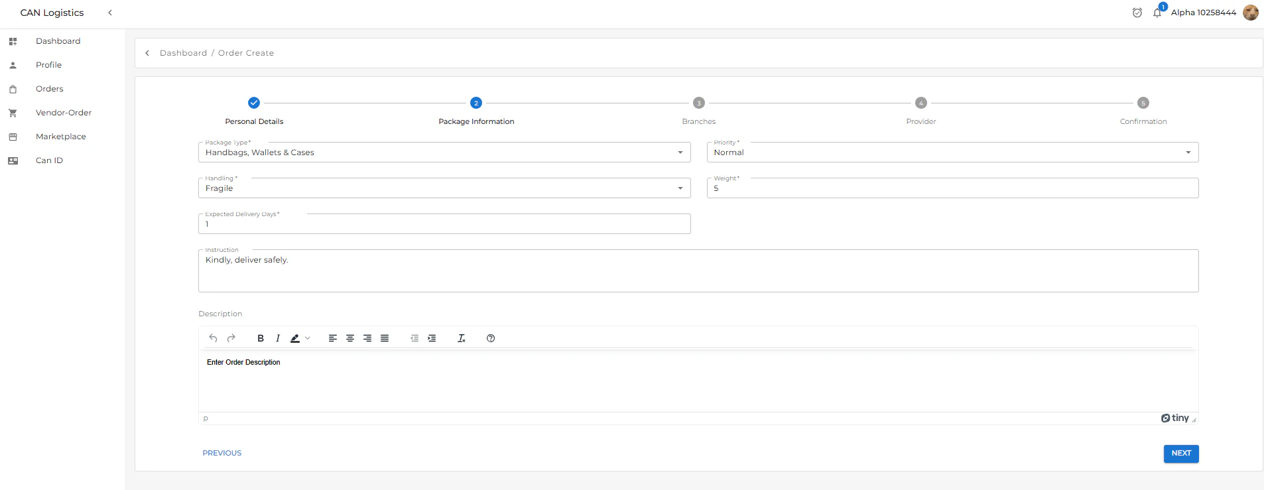
Task: Click the editor resize handle
Action: tap(1194, 420)
